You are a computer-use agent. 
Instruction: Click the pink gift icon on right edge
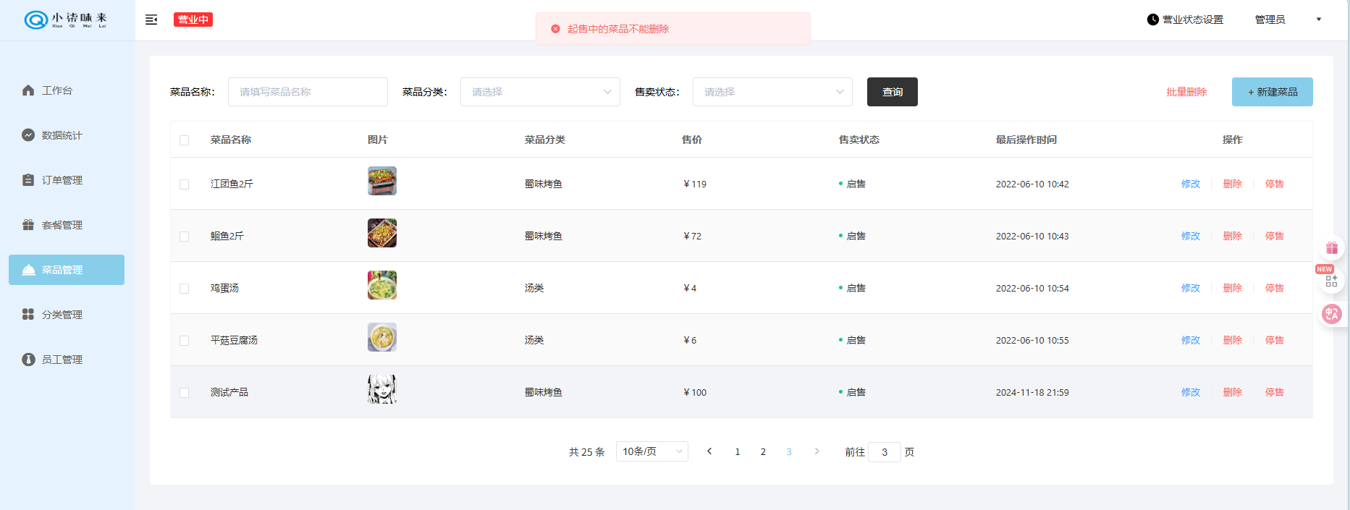click(1331, 248)
